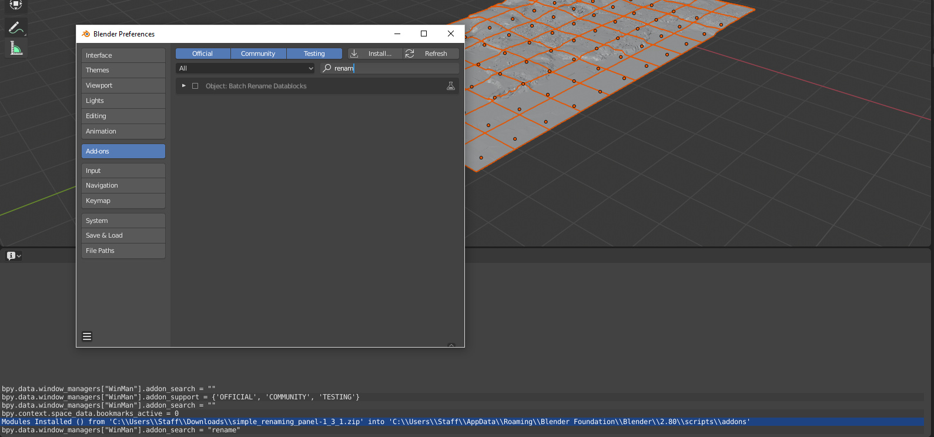Show the System preferences section

click(x=123, y=221)
